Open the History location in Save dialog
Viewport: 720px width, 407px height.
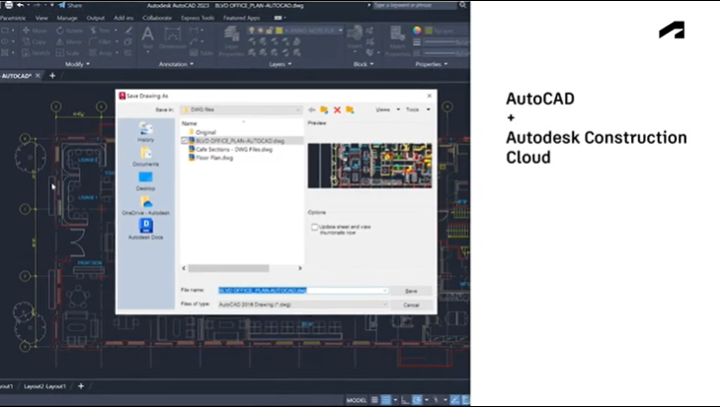point(145,131)
